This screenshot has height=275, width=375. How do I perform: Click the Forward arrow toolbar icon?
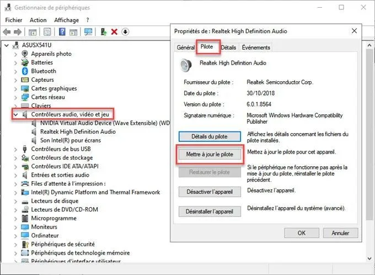[x=18, y=31]
